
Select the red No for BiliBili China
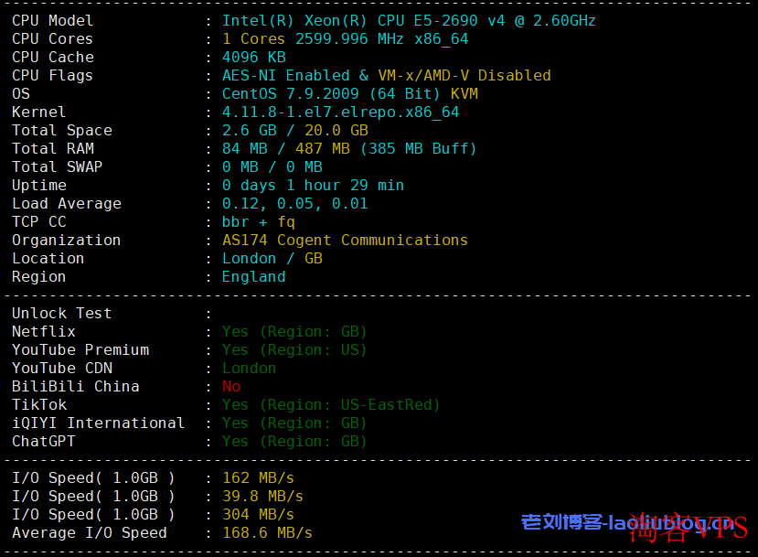coord(231,387)
